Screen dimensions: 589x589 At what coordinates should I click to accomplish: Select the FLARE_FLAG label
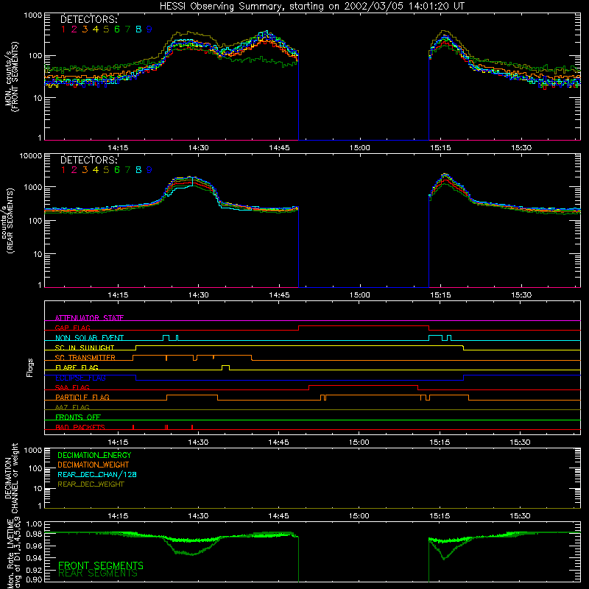point(77,367)
